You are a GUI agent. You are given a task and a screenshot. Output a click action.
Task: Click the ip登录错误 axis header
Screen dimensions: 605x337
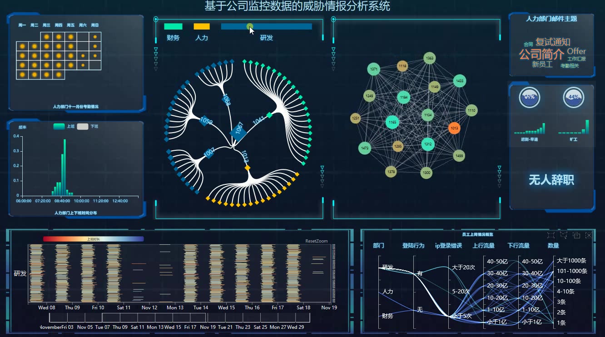(x=448, y=246)
